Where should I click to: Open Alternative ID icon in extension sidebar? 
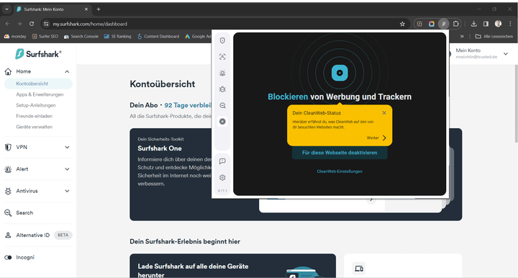click(222, 56)
